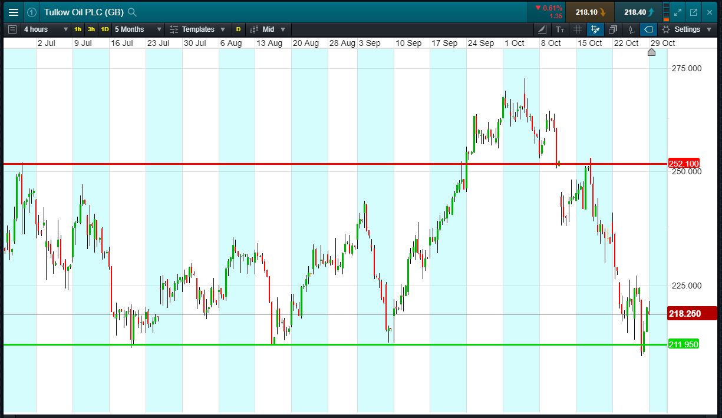Click the 15 Oct date label
The height and width of the screenshot is (418, 722).
pyautogui.click(x=589, y=43)
